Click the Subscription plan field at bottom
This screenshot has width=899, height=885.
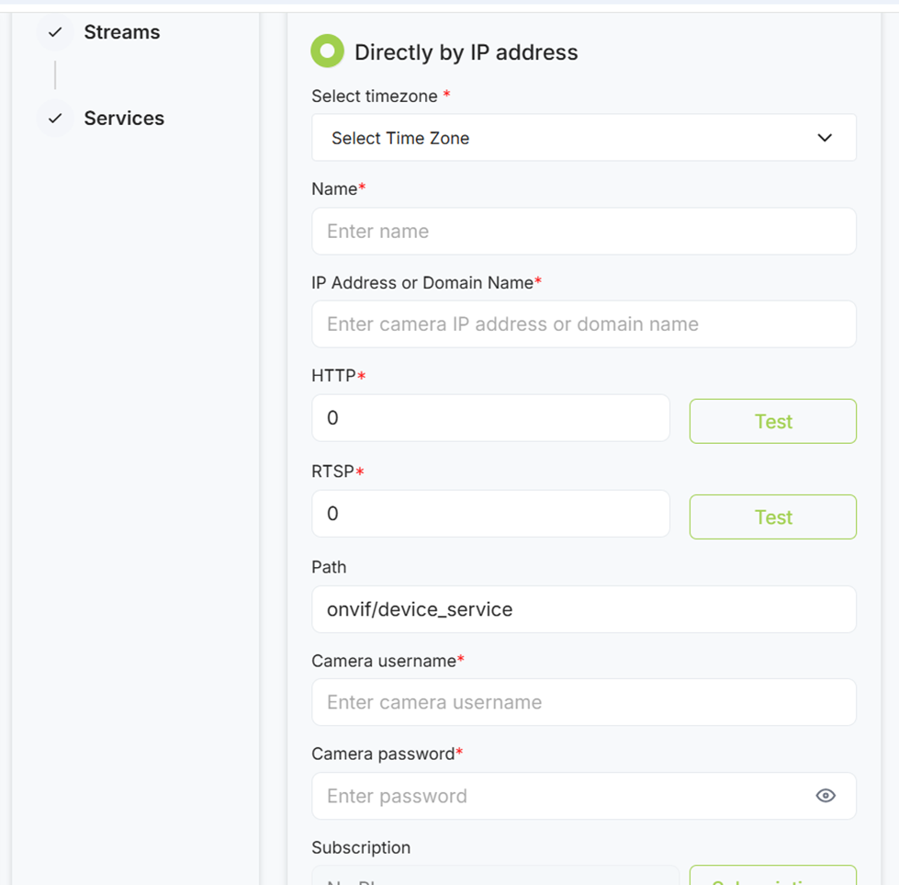[495, 877]
